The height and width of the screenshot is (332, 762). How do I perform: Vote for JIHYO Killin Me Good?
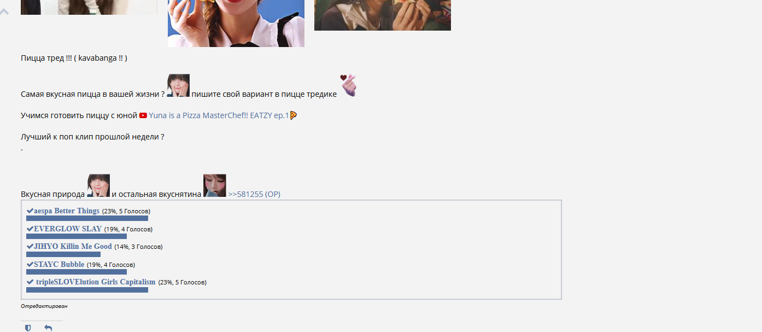pos(69,246)
